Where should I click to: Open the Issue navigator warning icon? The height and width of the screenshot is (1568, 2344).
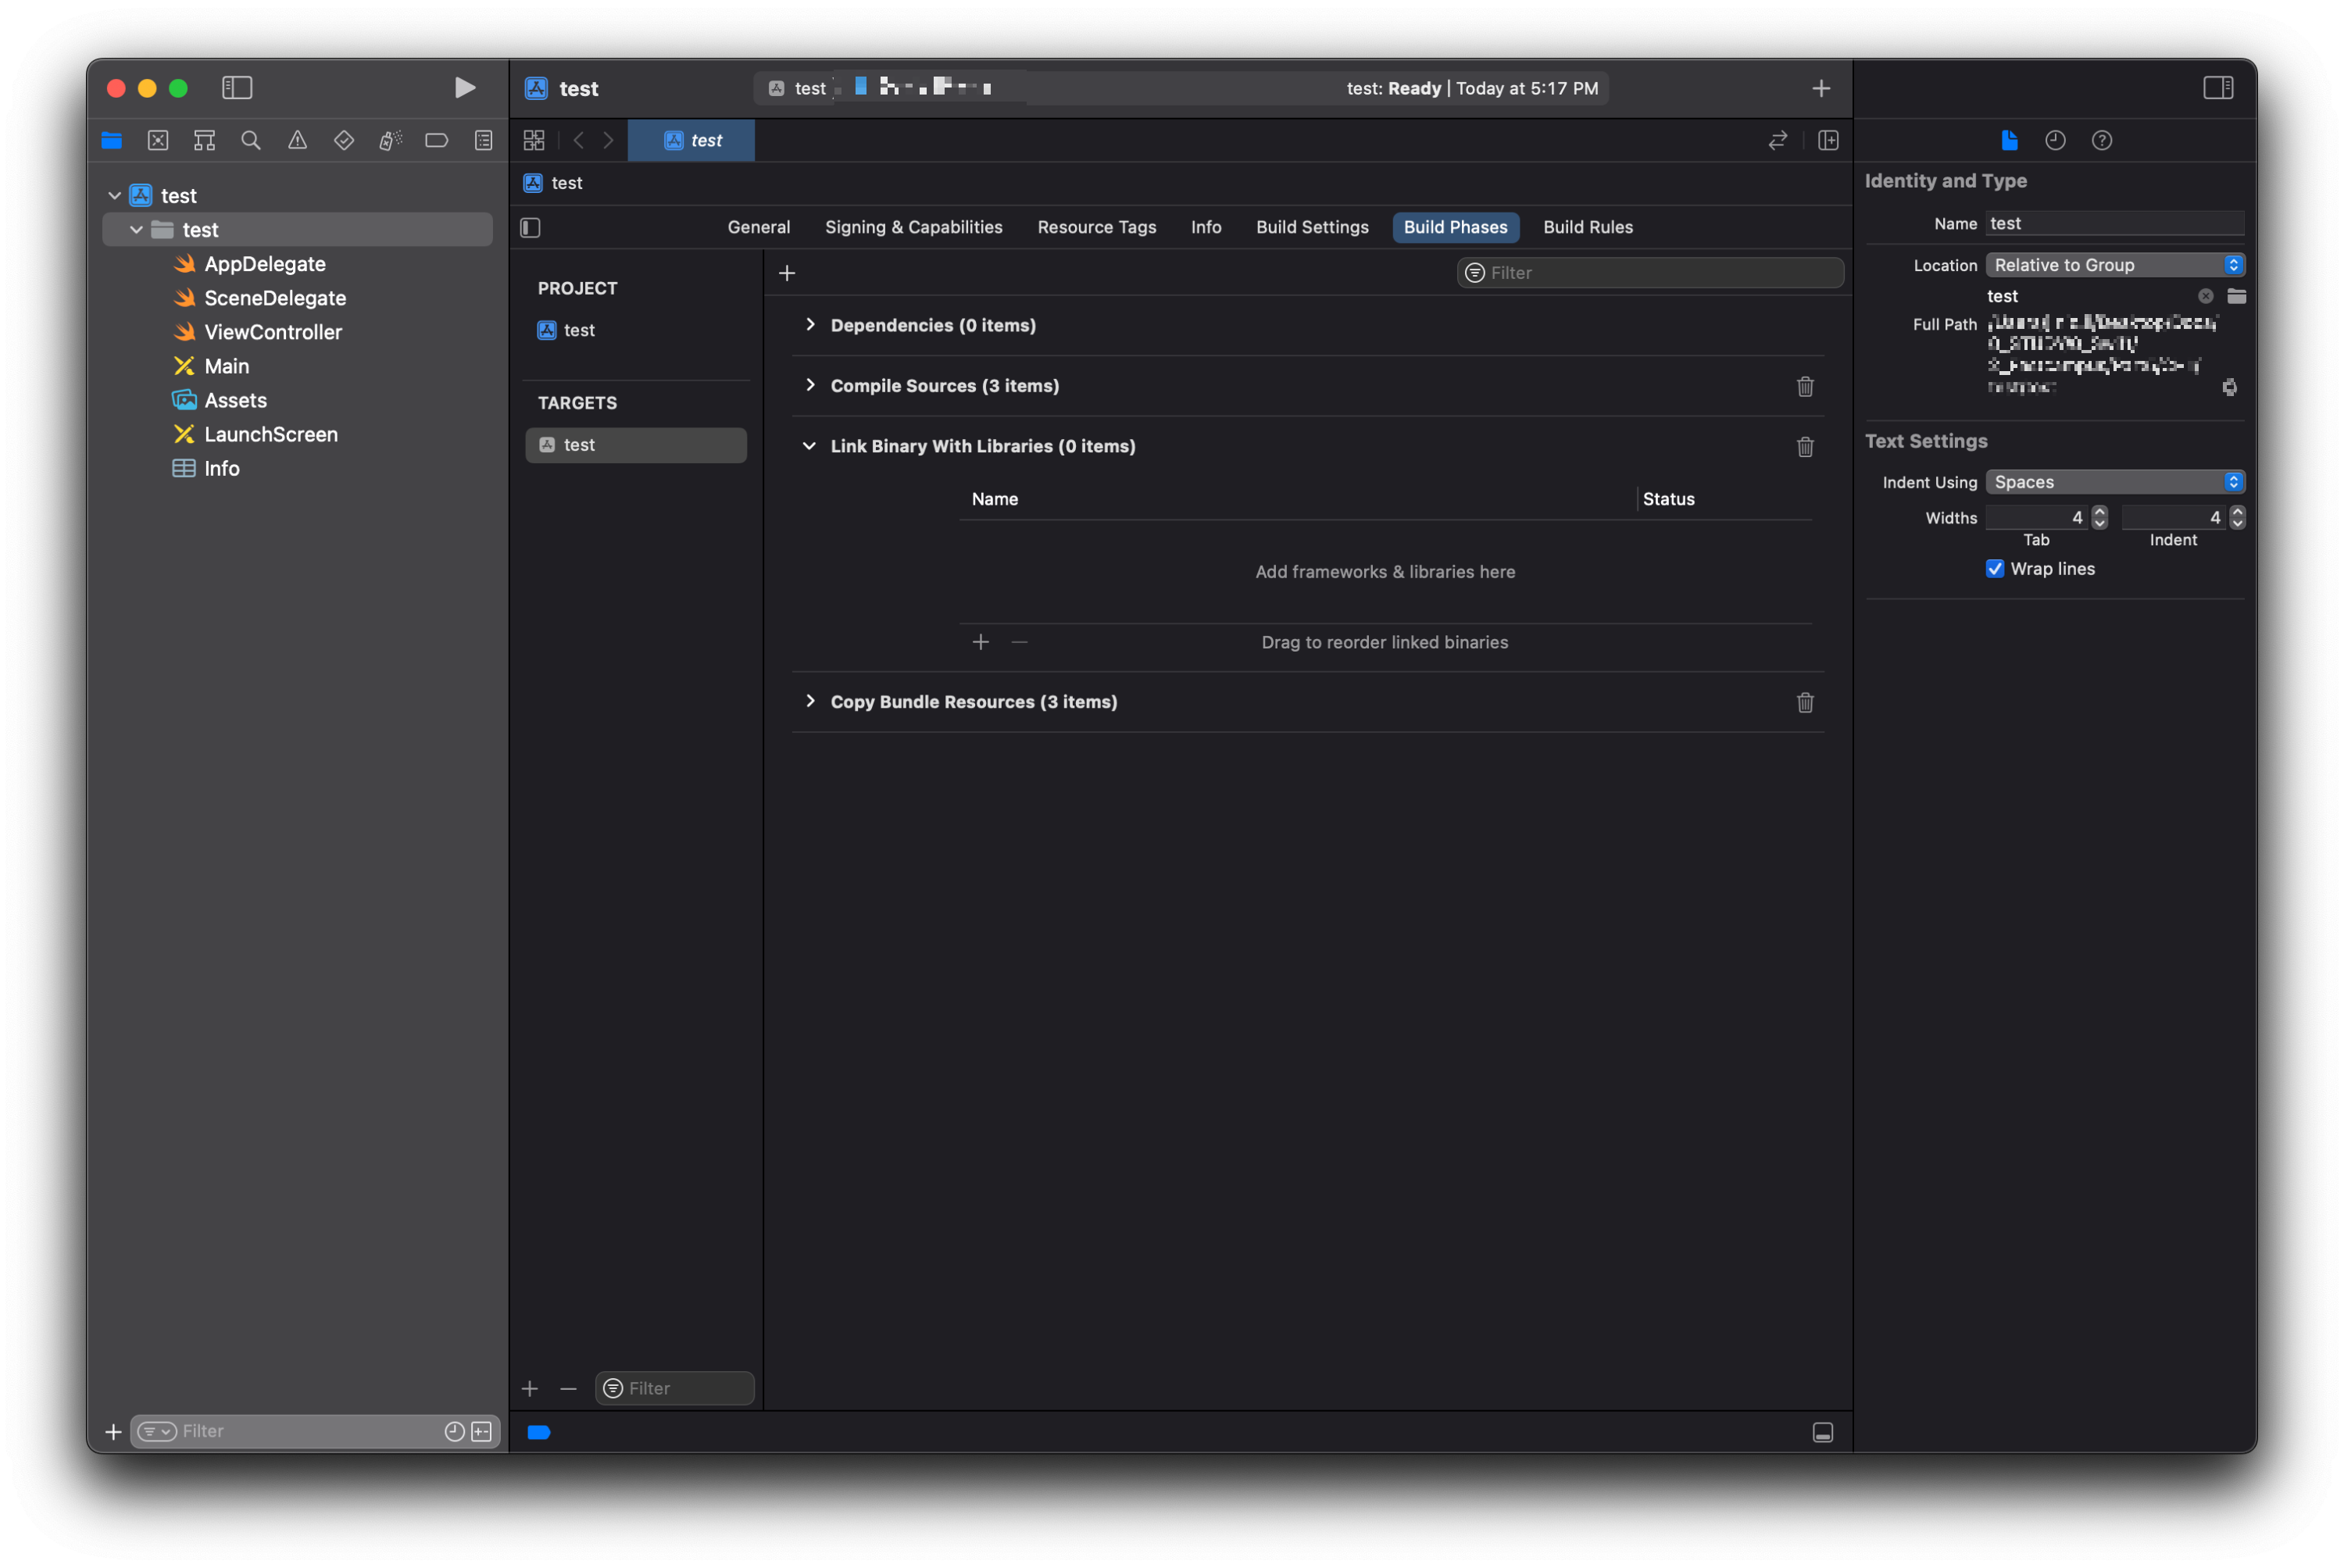[x=297, y=141]
